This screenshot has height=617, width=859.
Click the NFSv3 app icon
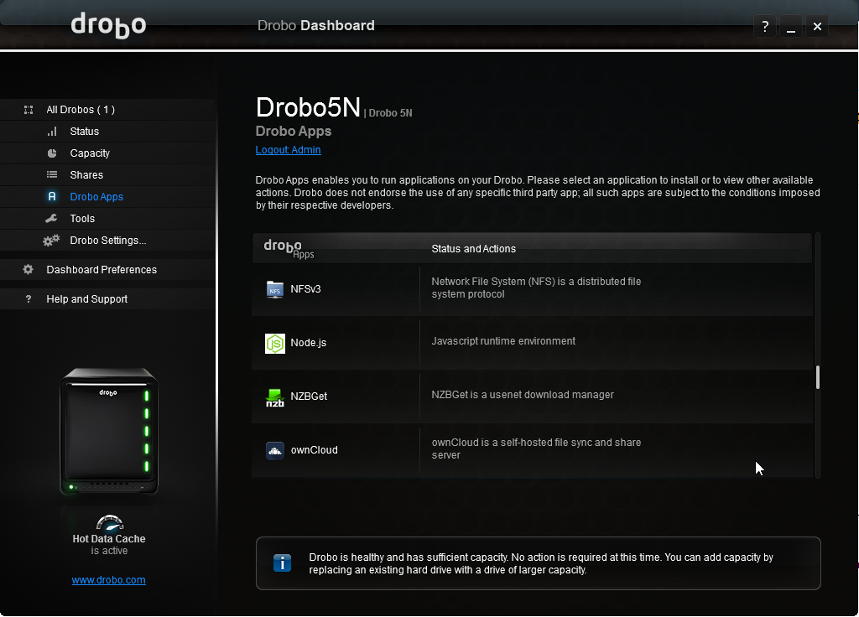274,289
